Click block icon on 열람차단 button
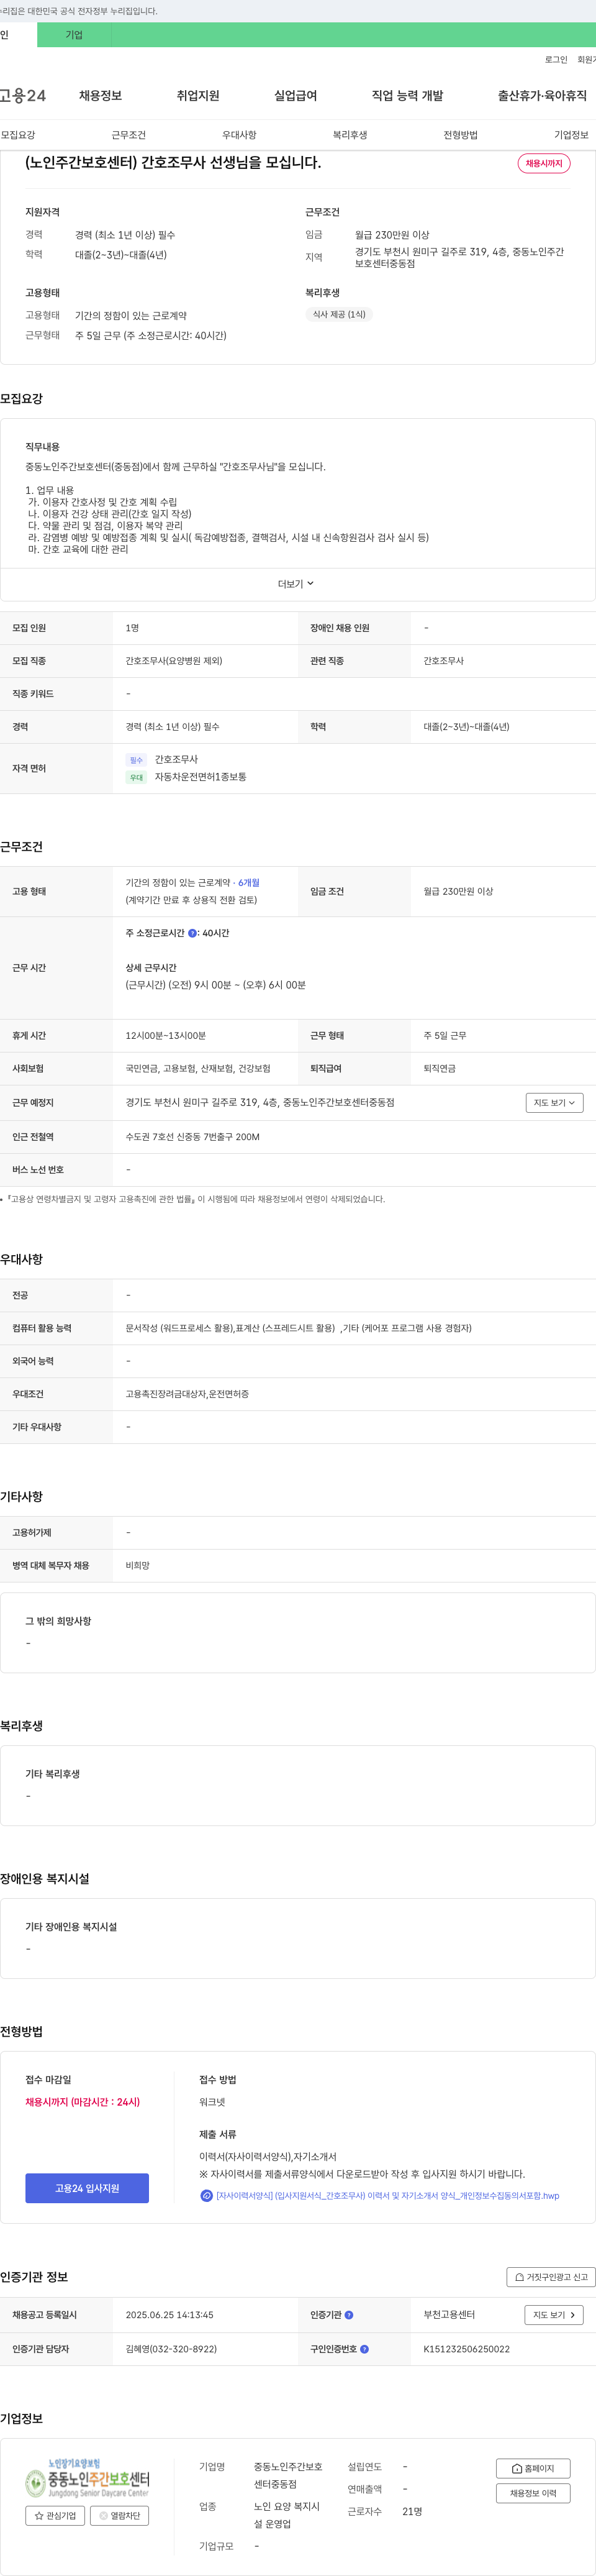The height and width of the screenshot is (2576, 596). click(103, 2515)
